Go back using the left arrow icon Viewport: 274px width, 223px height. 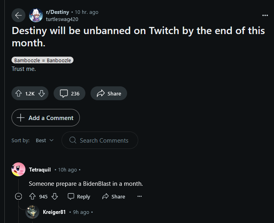[x=18, y=15]
